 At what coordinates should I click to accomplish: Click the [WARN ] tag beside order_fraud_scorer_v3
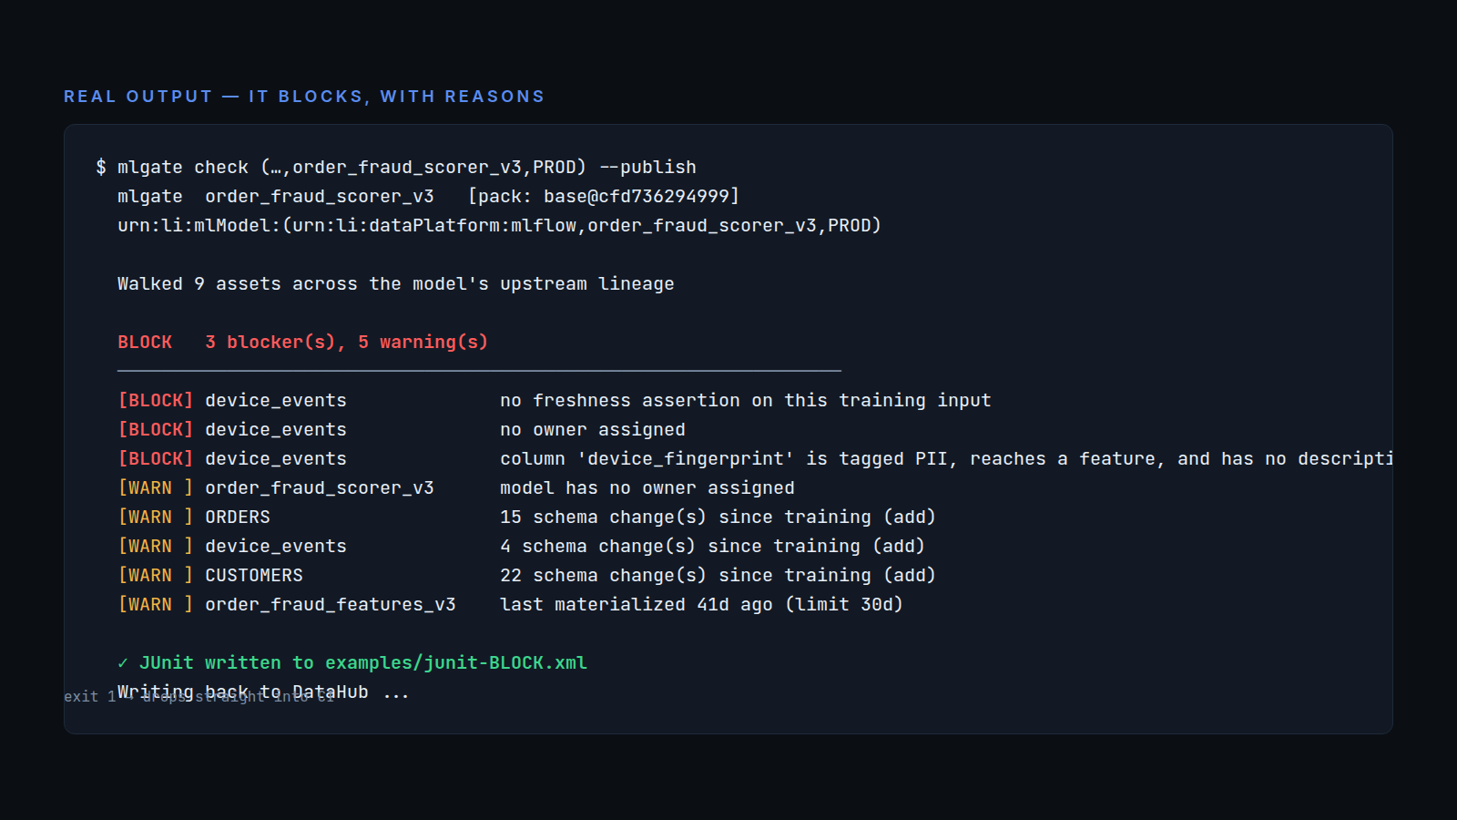(x=156, y=488)
